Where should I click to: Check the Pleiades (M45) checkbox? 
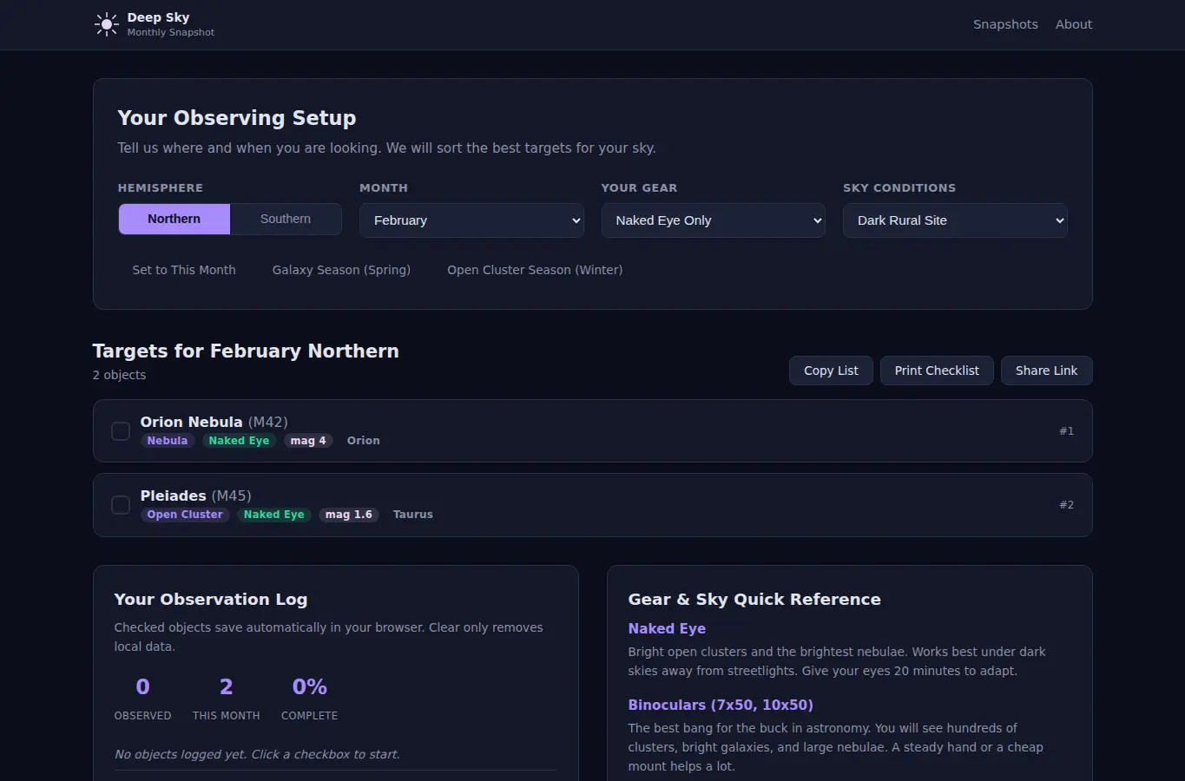click(x=121, y=505)
